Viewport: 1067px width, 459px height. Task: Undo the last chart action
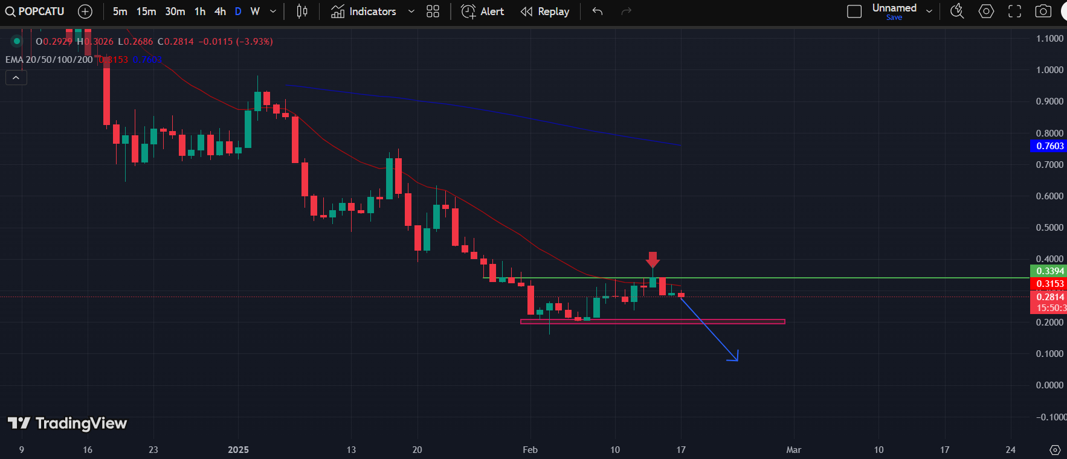(x=598, y=11)
